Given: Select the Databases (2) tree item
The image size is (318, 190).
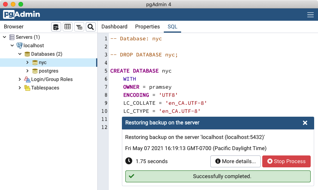Looking at the screenshot, I should pos(47,54).
